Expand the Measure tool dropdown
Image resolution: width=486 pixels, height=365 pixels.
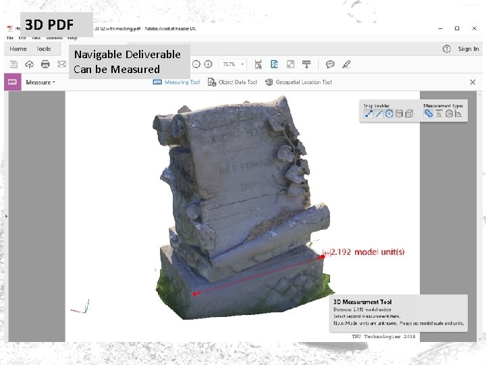(x=40, y=82)
